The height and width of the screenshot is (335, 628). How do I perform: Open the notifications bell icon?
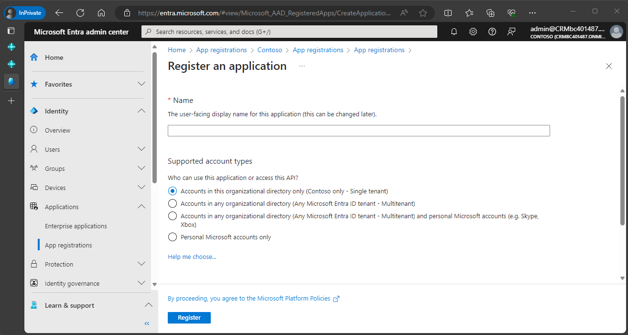(x=454, y=32)
